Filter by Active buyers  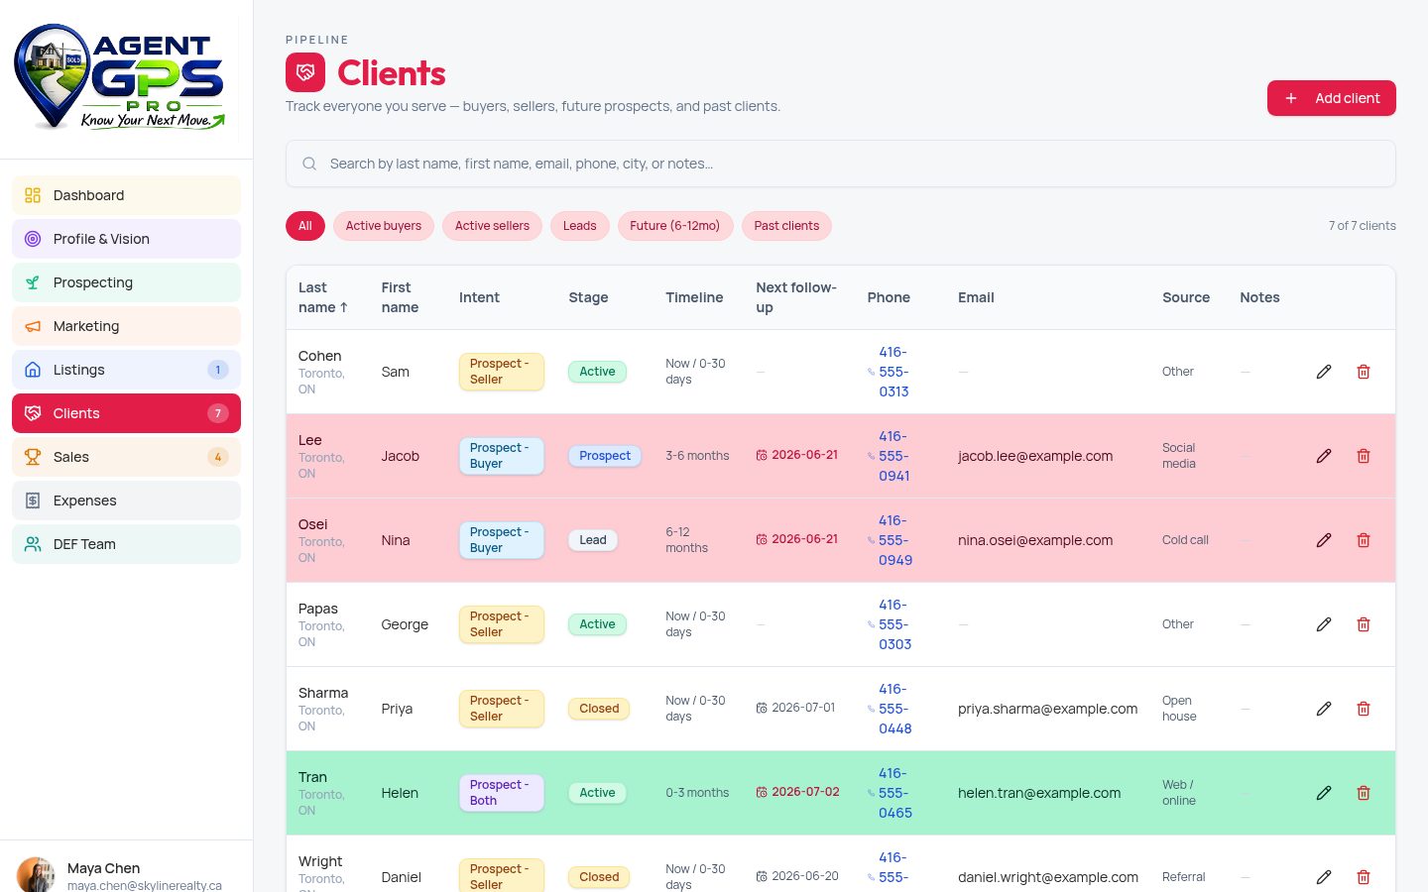coord(384,226)
